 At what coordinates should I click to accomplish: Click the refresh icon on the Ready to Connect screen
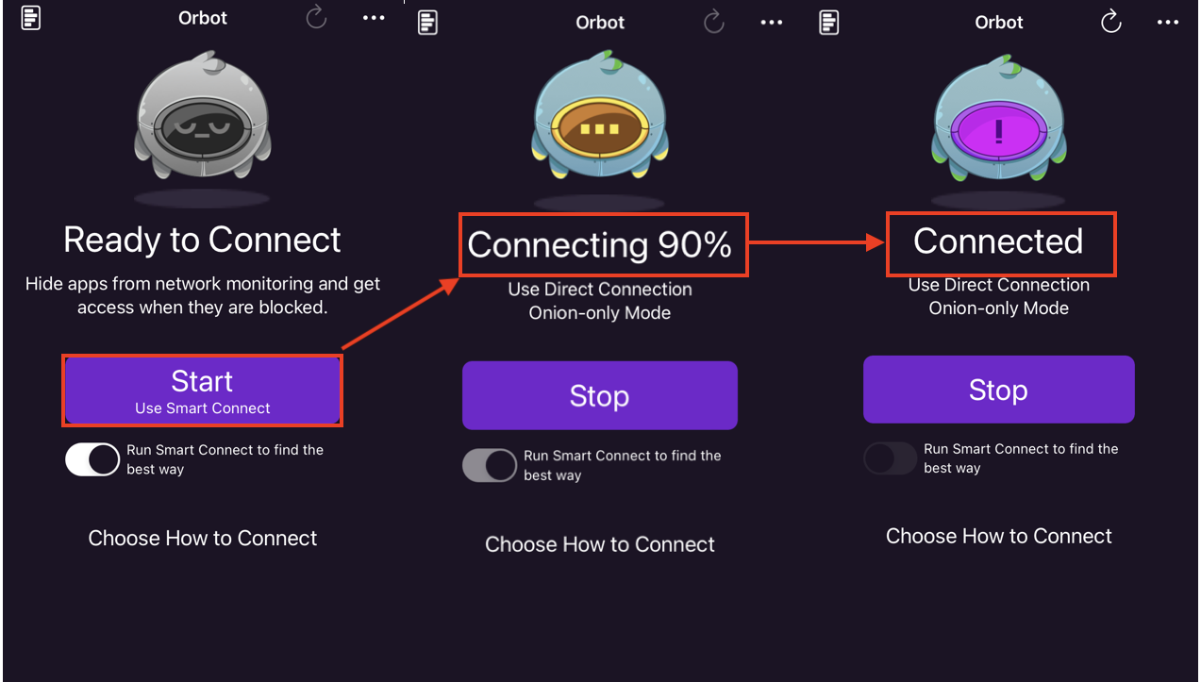[316, 17]
